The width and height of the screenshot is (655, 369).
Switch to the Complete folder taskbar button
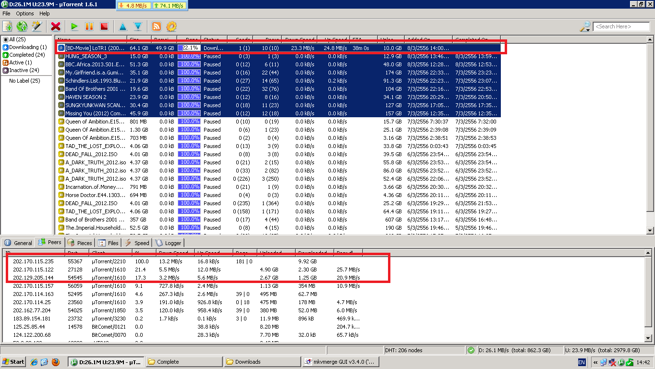184,362
